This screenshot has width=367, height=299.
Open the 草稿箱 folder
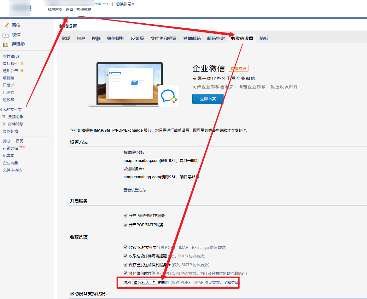9,78
